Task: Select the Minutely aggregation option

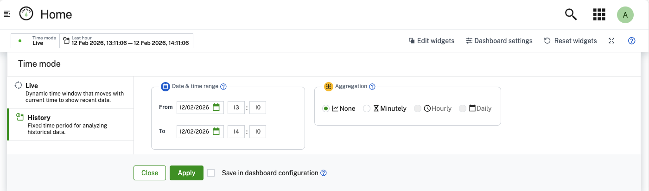Action: (367, 108)
